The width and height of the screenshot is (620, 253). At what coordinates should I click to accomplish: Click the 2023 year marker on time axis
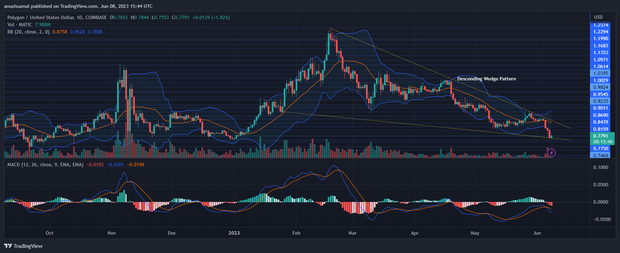point(234,233)
